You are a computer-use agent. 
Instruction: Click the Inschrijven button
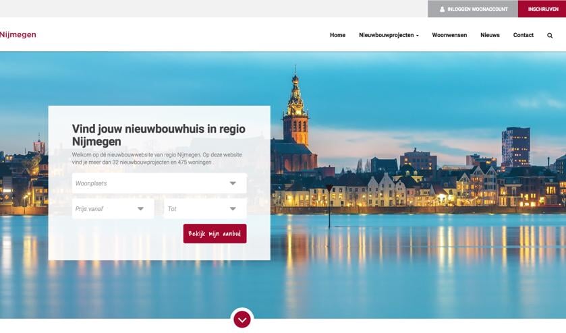(542, 9)
